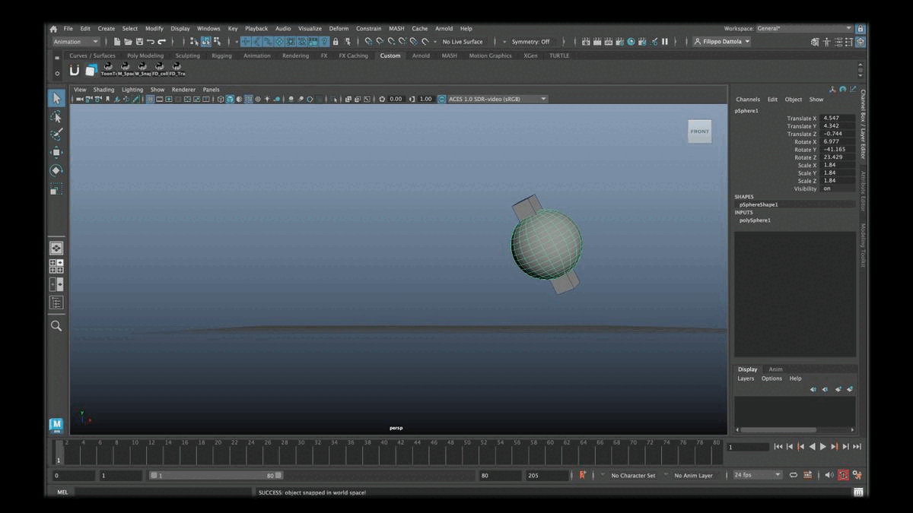Viewport: 913px width, 513px height.
Task: Activate the Lasso select tool
Action: (56, 116)
